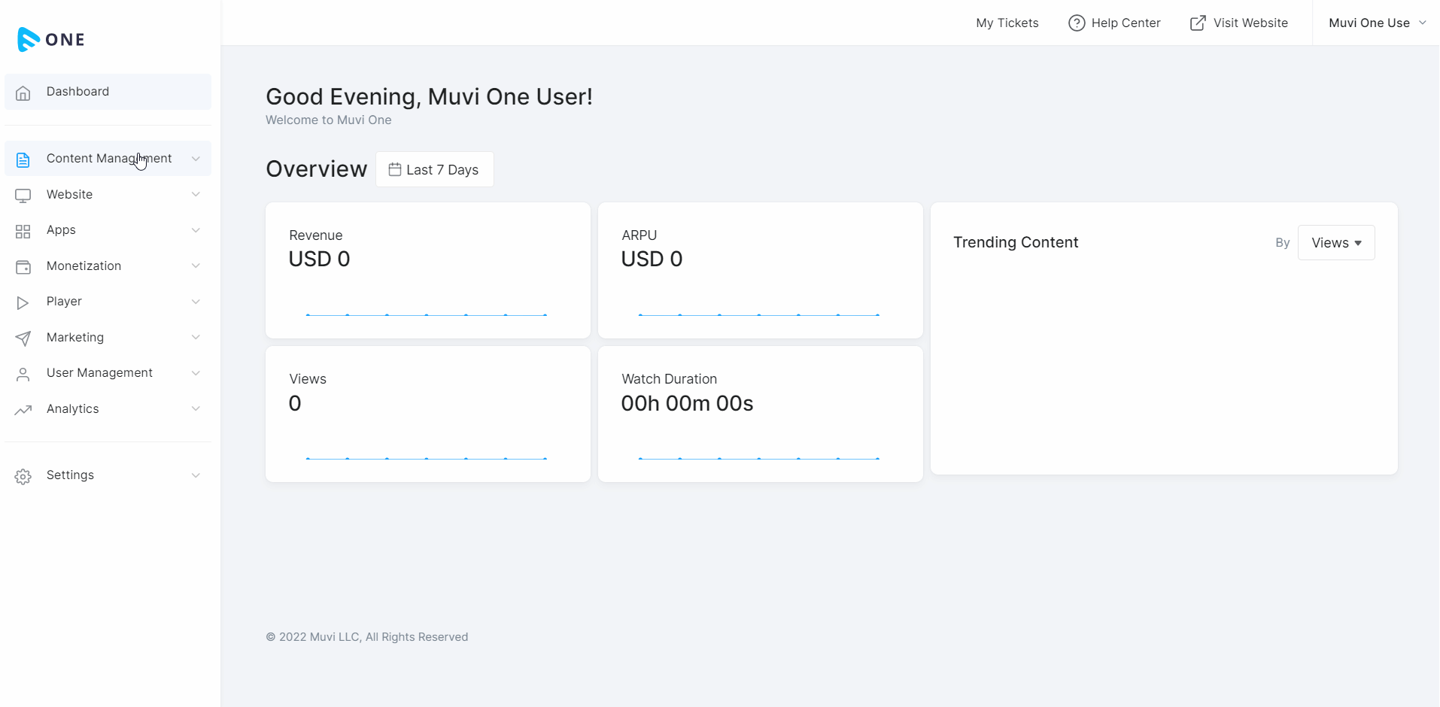Click the Marketing paper plane icon
Screen dimensions: 1440x707
click(23, 338)
